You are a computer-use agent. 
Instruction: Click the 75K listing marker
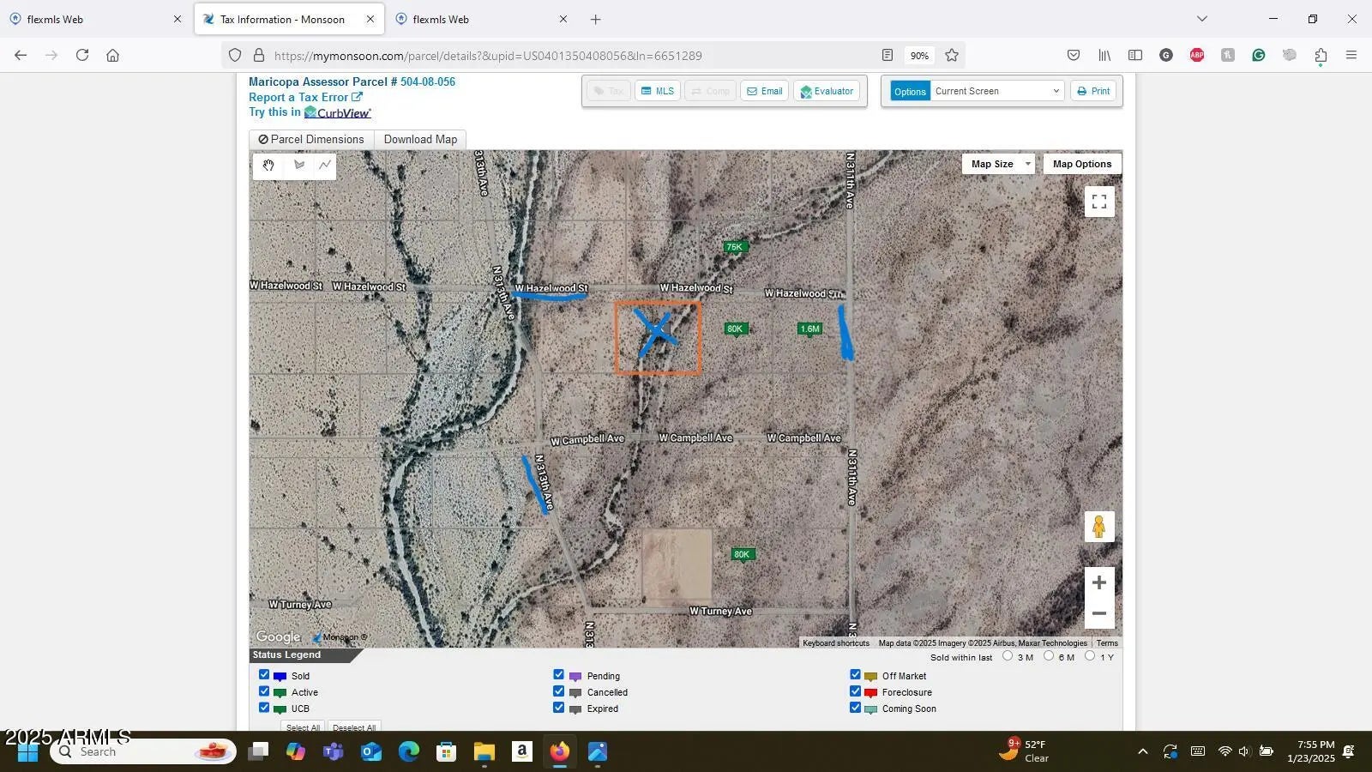(734, 247)
